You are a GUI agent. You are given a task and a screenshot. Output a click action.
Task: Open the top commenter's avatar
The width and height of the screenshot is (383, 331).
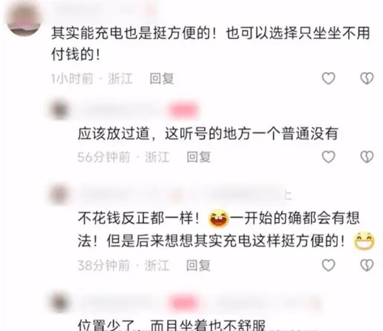pos(24,20)
